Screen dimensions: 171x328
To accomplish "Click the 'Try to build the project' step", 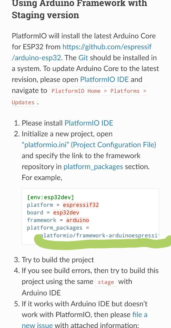I will click(58, 260).
